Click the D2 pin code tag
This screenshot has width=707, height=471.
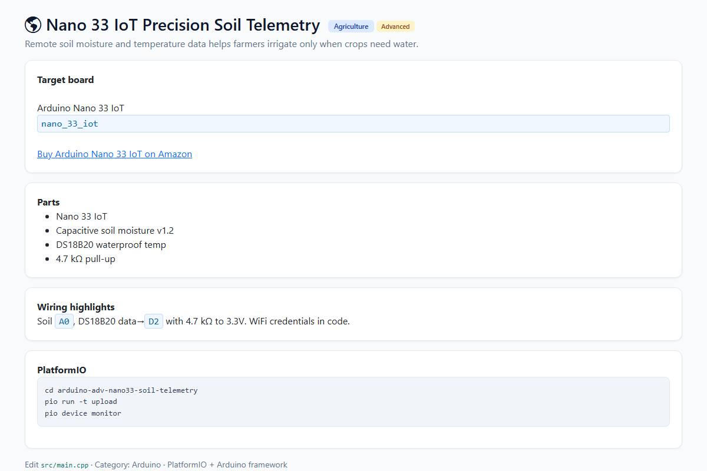click(154, 321)
